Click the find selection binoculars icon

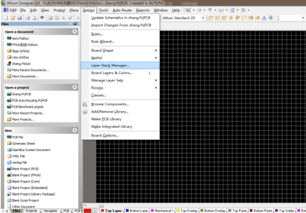point(210,10)
